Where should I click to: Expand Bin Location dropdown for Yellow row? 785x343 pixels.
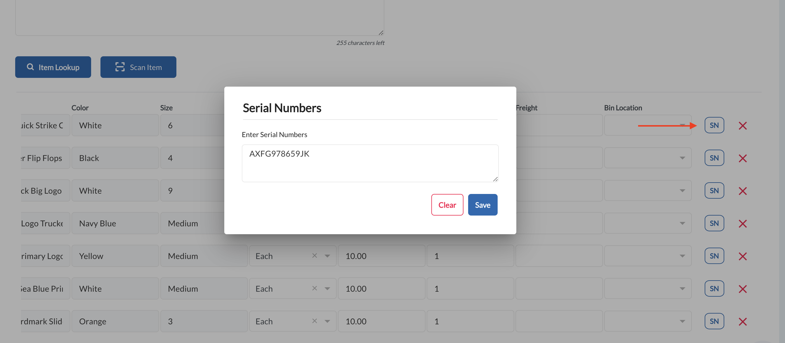click(682, 256)
